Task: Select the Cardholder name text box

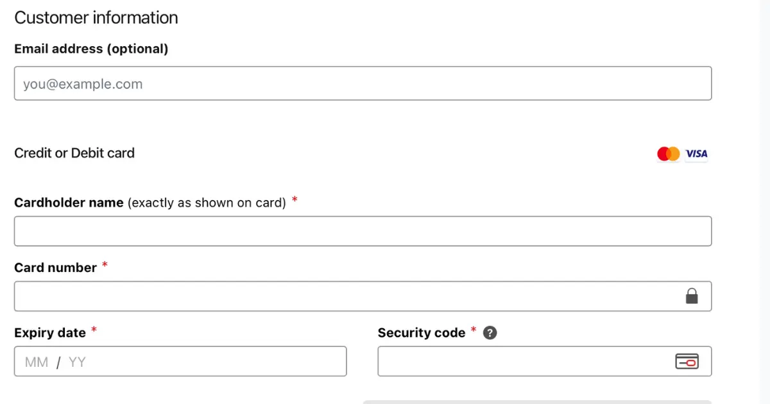Action: coord(363,231)
